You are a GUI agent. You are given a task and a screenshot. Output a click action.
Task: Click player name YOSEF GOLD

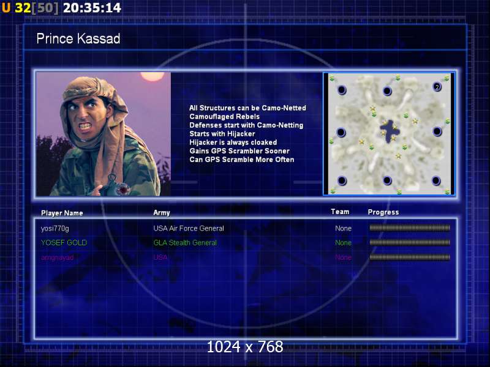64,242
